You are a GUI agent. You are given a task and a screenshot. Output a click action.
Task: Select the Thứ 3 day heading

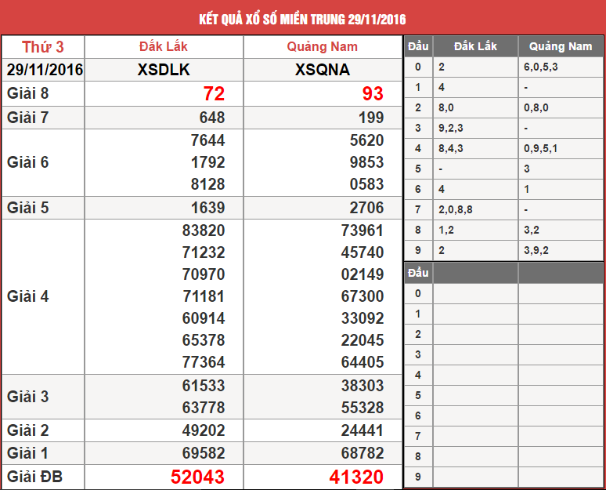coord(41,47)
